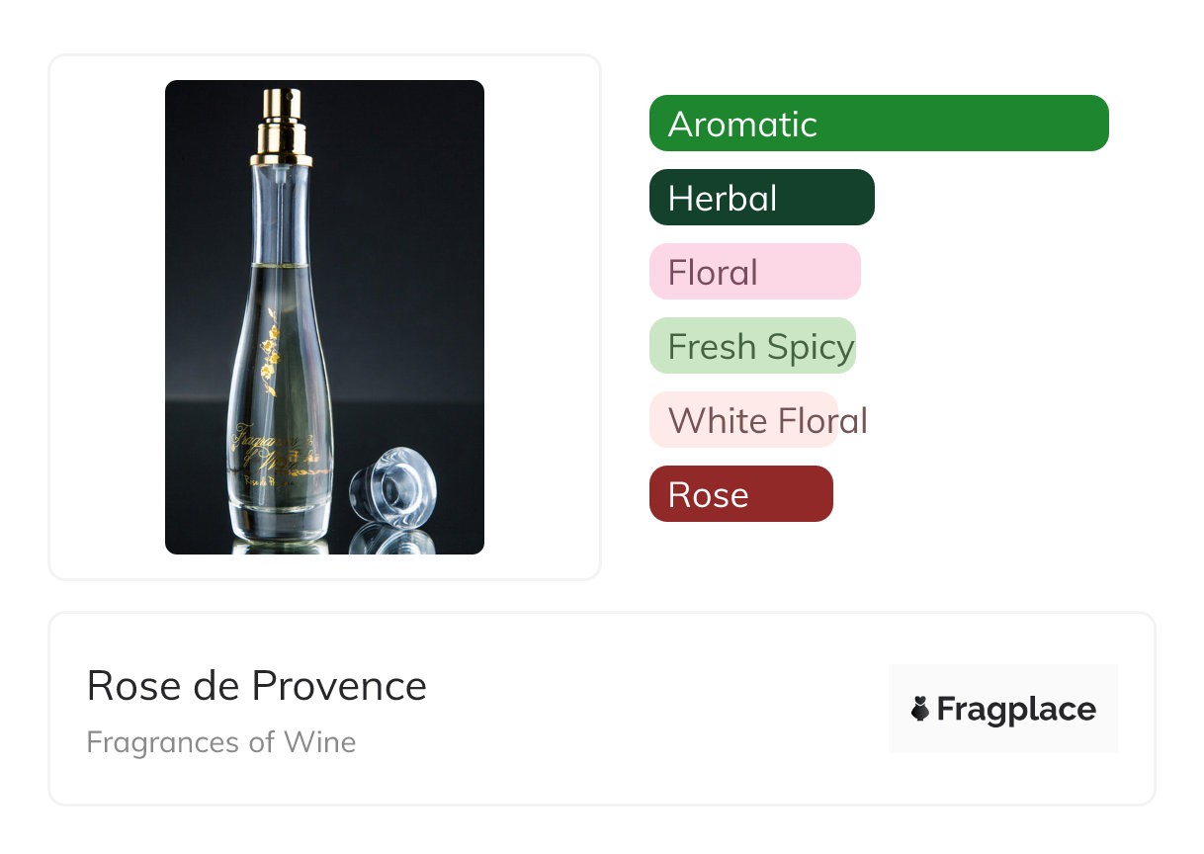Click the glass bottle cap in the photo

pyautogui.click(x=392, y=488)
